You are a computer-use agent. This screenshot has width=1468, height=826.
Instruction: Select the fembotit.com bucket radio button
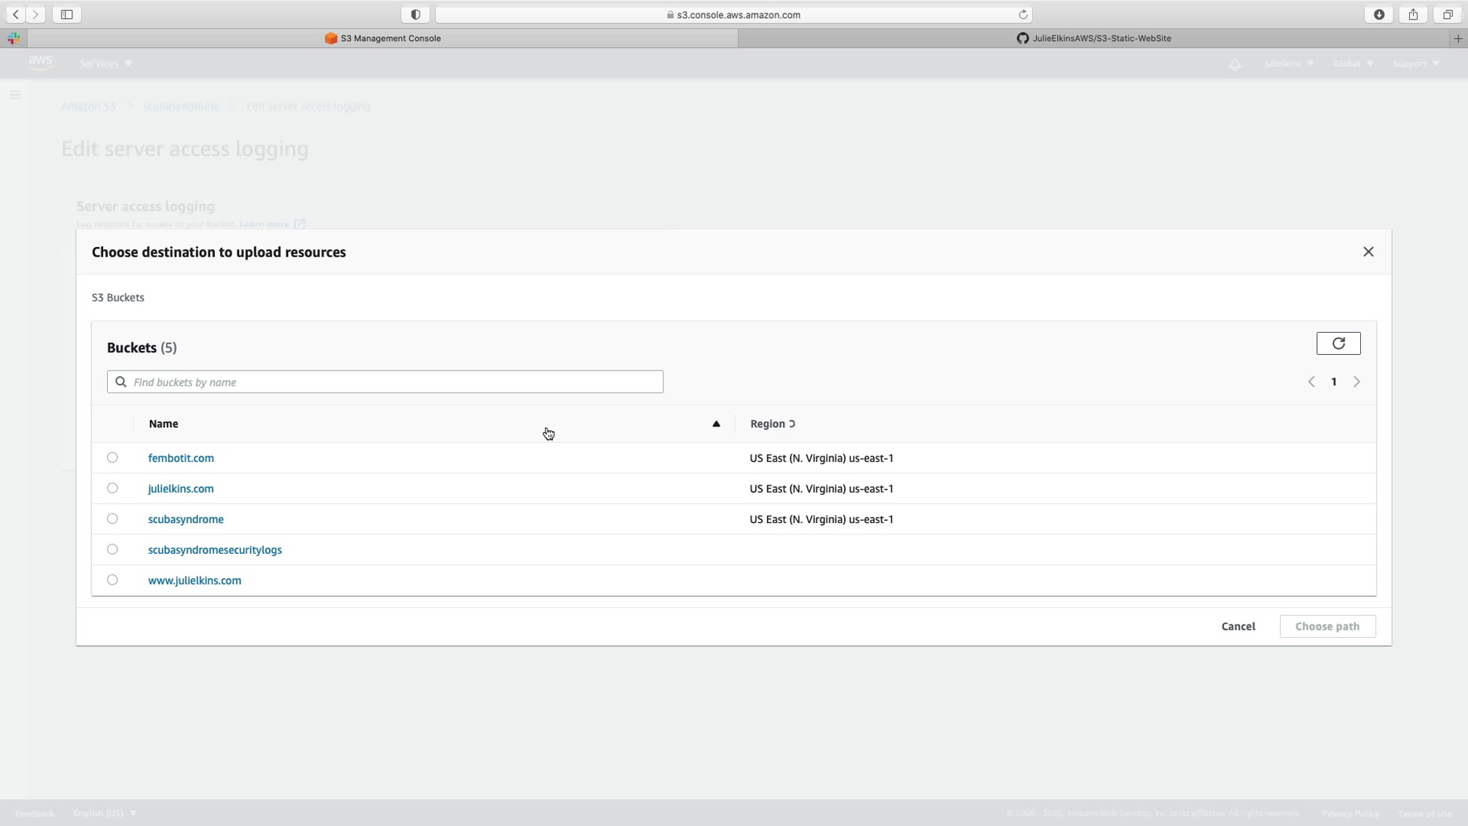tap(112, 457)
